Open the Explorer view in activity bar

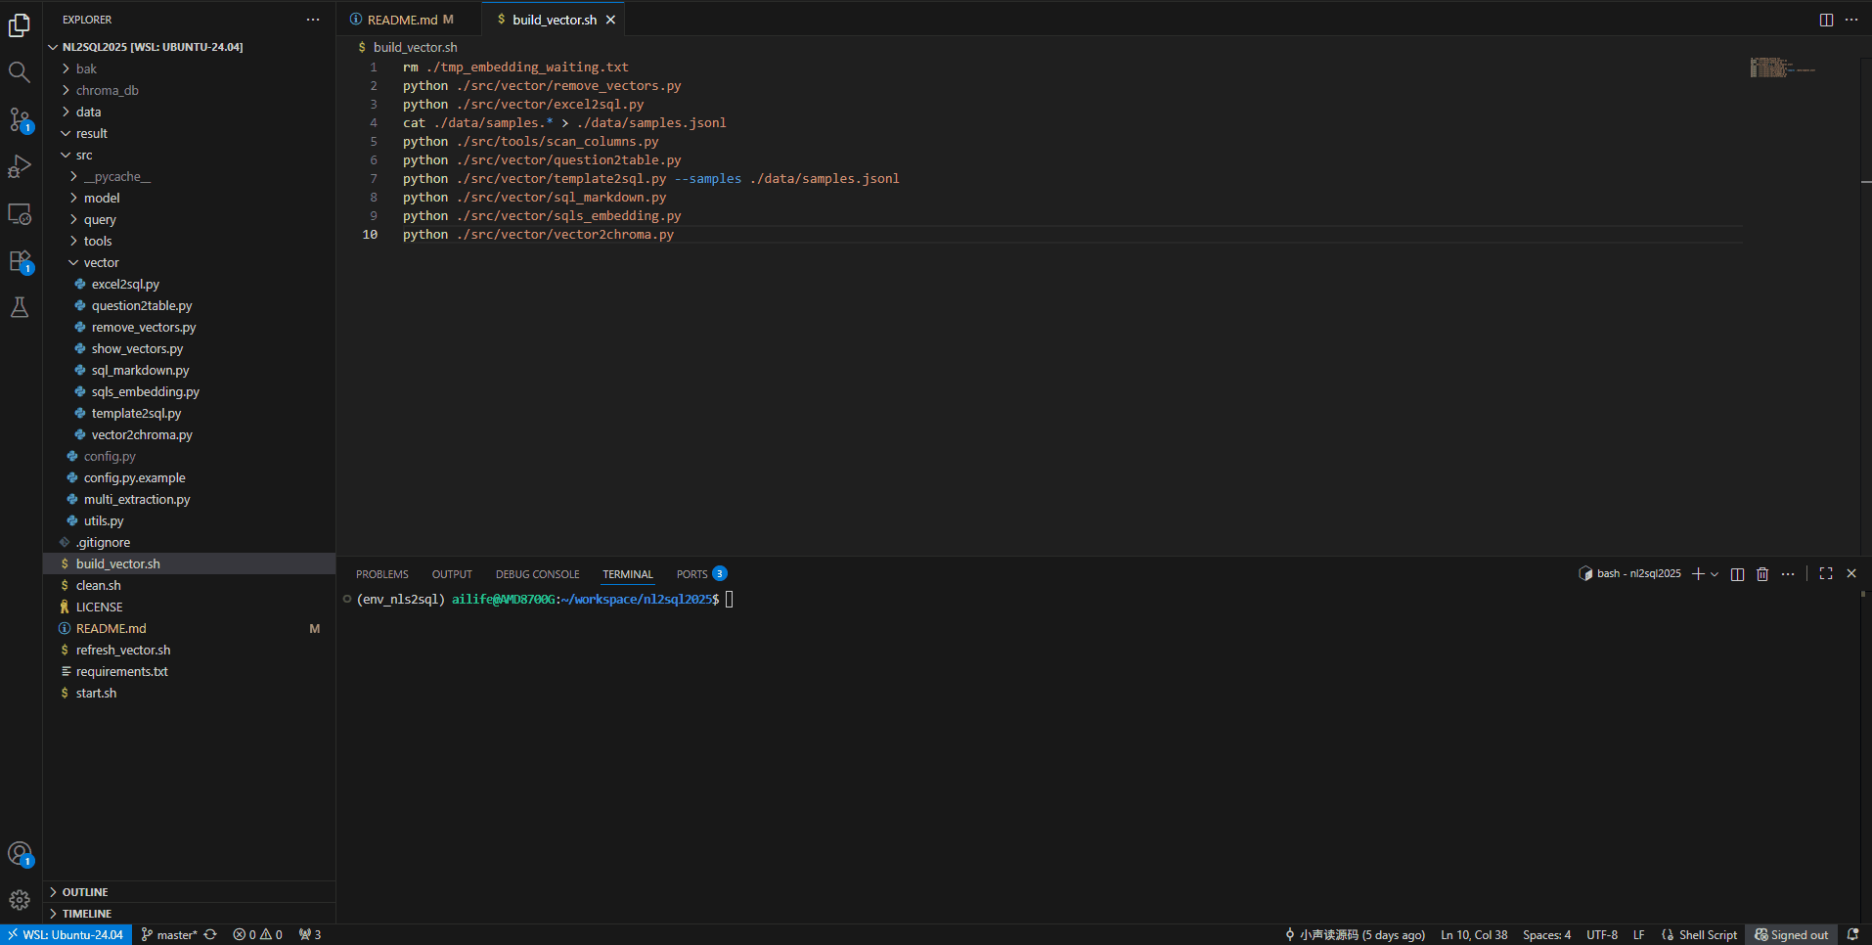(x=20, y=25)
